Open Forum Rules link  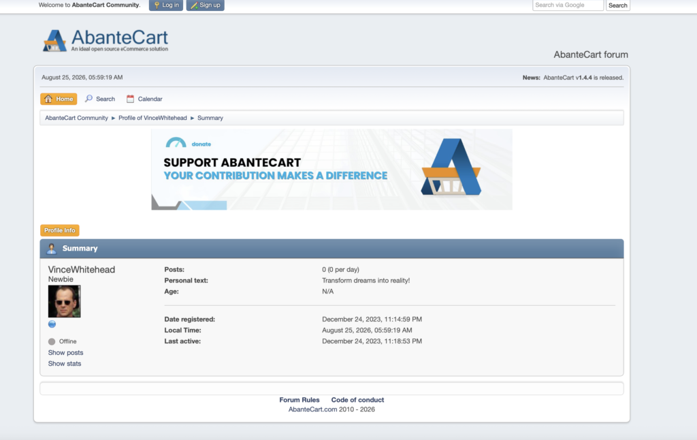(x=299, y=400)
